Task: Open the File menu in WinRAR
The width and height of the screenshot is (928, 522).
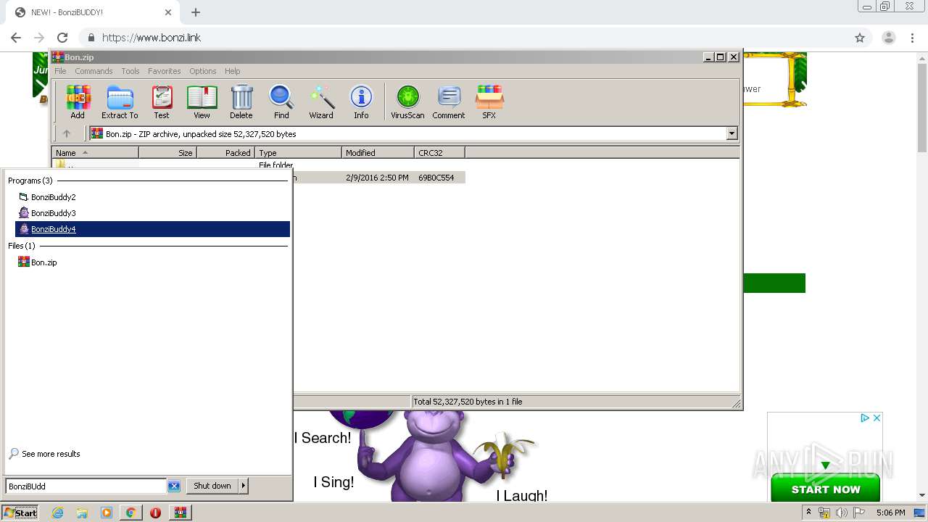Action: 60,71
